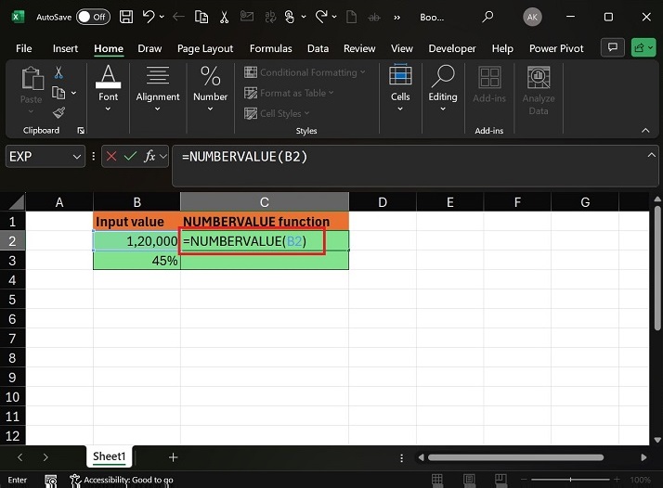This screenshot has width=663, height=488.
Task: Click the Redo icon in the title bar
Action: pyautogui.click(x=321, y=17)
